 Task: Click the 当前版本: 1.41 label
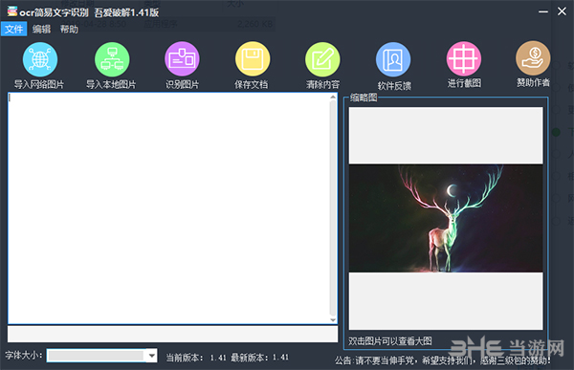click(196, 358)
